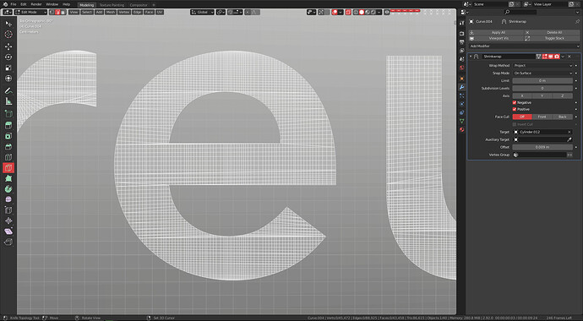Select the highlighted Knife tool
Viewport: 583px width, 321px height.
8,167
